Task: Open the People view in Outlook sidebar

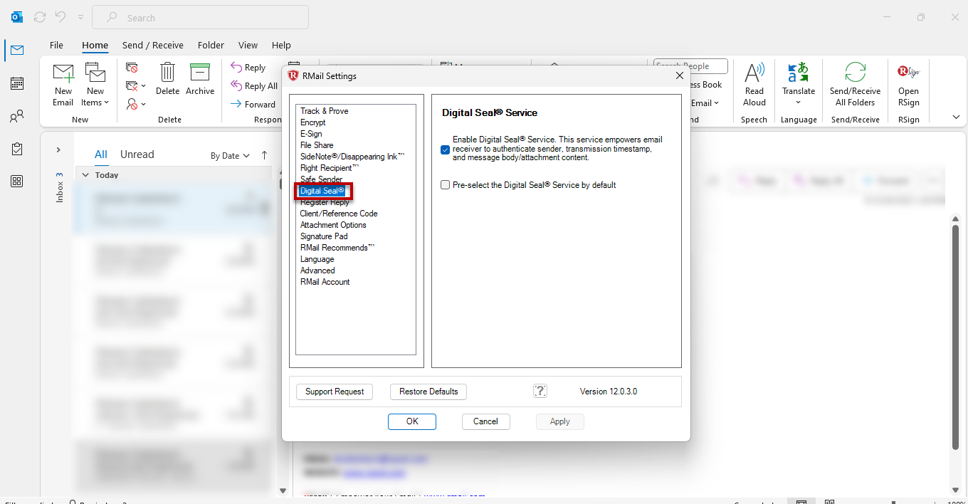Action: pos(17,117)
